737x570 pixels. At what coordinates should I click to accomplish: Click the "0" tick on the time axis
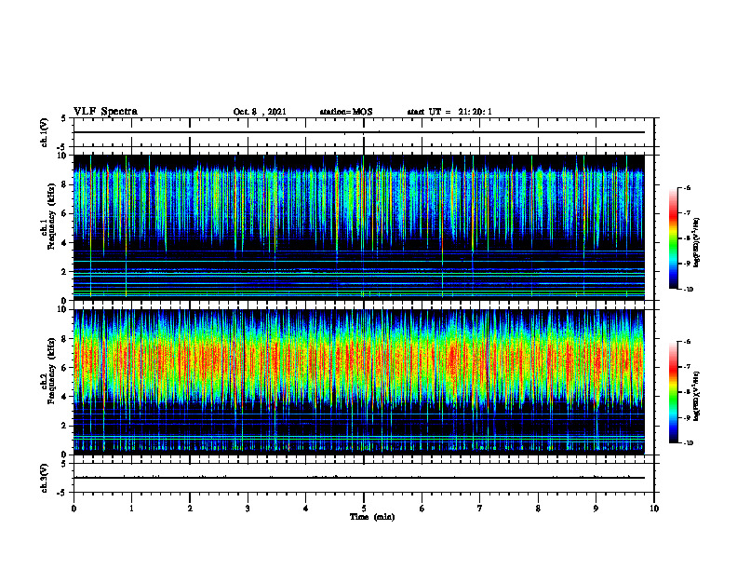pos(74,509)
